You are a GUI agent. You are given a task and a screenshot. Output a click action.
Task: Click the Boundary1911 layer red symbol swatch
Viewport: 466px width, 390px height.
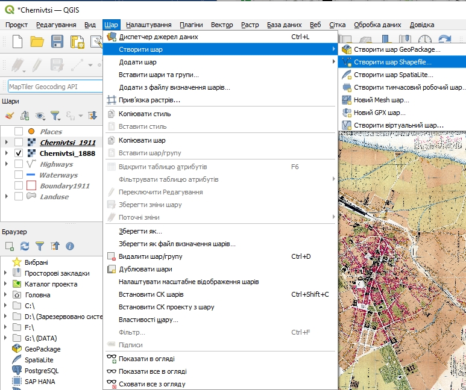pyautogui.click(x=32, y=186)
